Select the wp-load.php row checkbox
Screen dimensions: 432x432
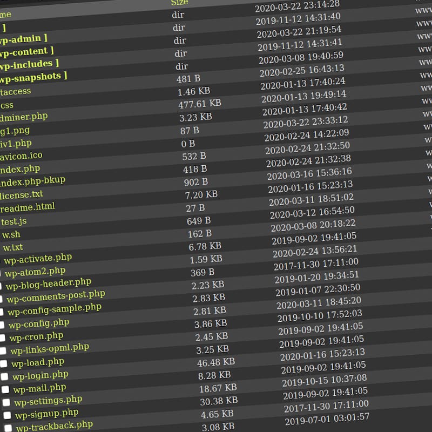pos(4,363)
